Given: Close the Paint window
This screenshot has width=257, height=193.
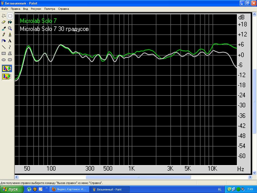Looking at the screenshot, I should coord(254,3).
